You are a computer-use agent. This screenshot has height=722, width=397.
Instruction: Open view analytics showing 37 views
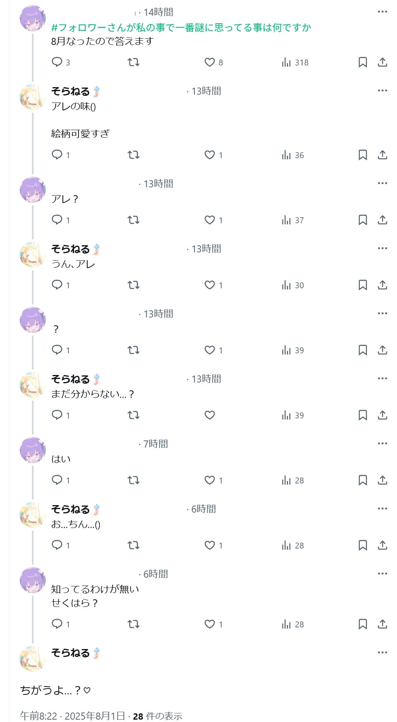coord(293,220)
